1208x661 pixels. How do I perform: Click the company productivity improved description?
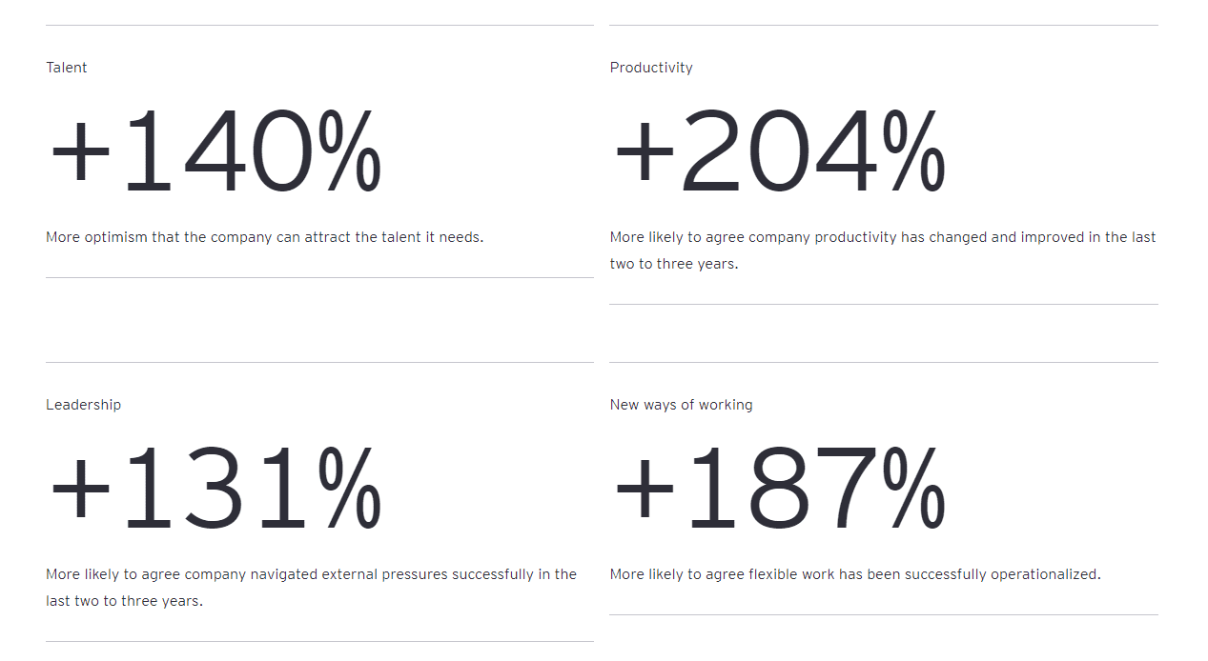click(883, 250)
